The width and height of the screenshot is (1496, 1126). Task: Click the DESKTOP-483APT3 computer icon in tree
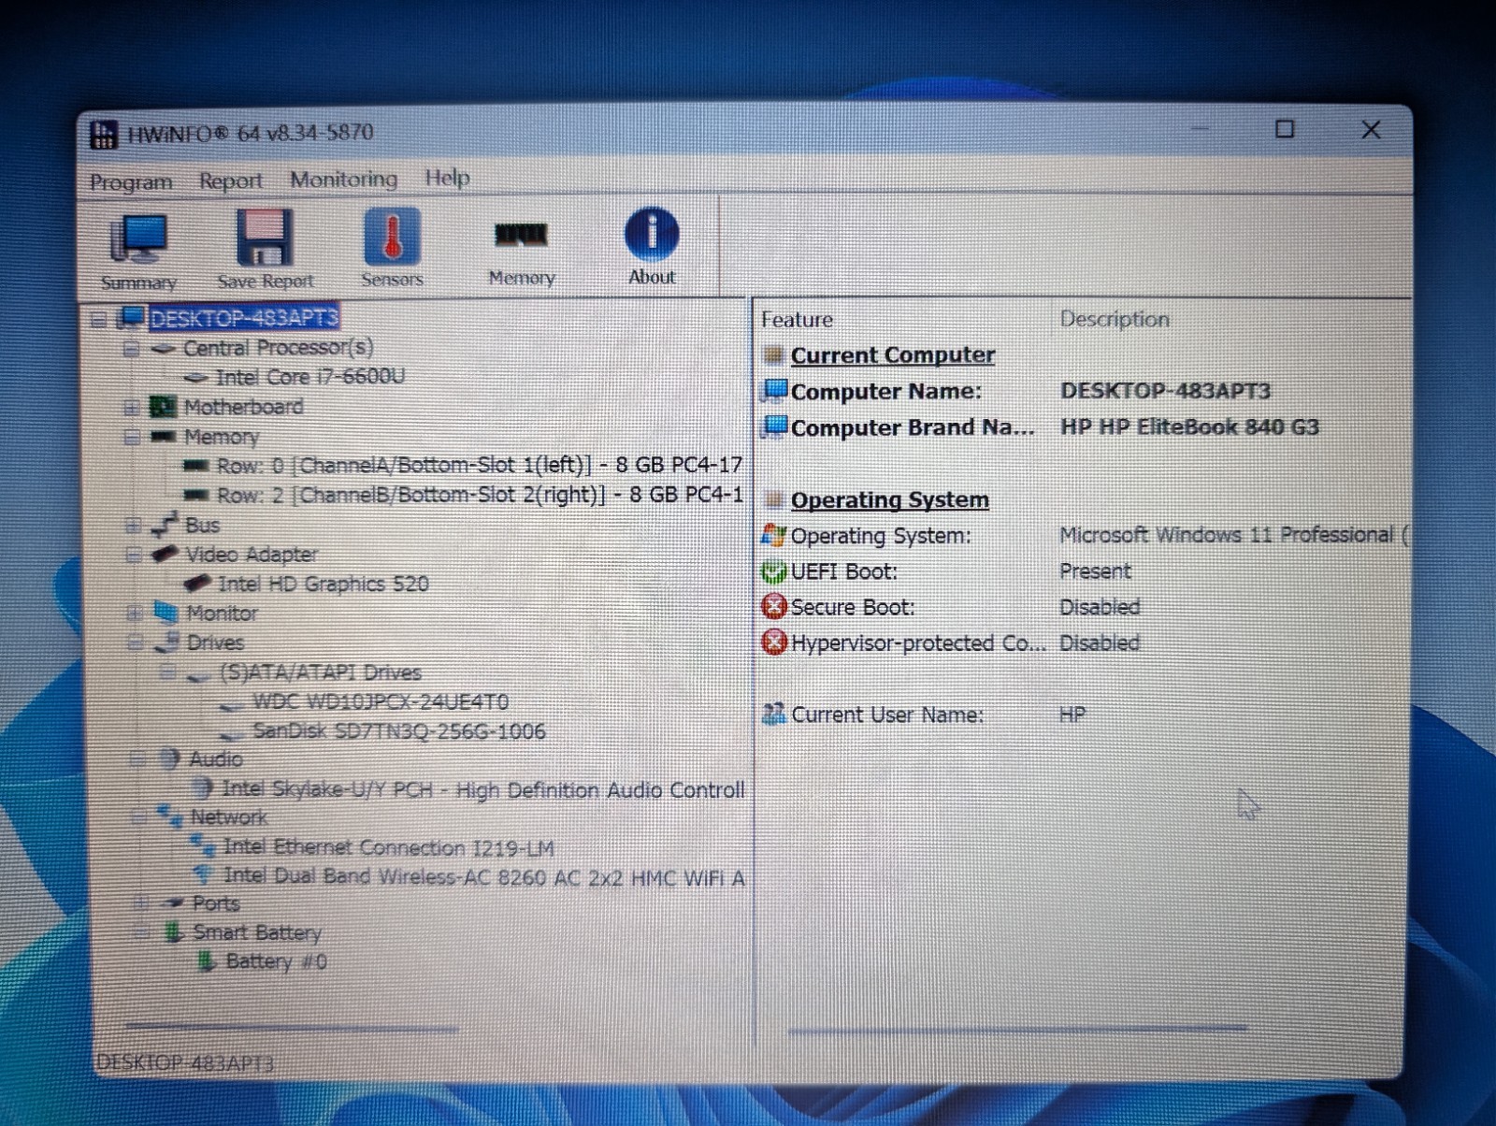point(131,318)
